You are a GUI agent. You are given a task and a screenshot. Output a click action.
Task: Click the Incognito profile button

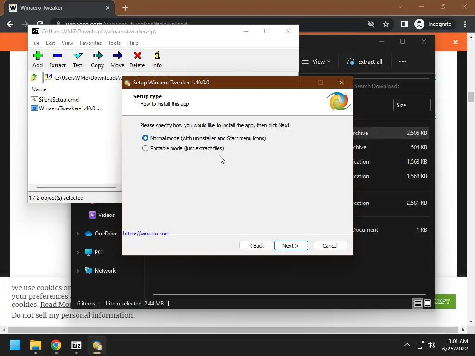coord(434,24)
